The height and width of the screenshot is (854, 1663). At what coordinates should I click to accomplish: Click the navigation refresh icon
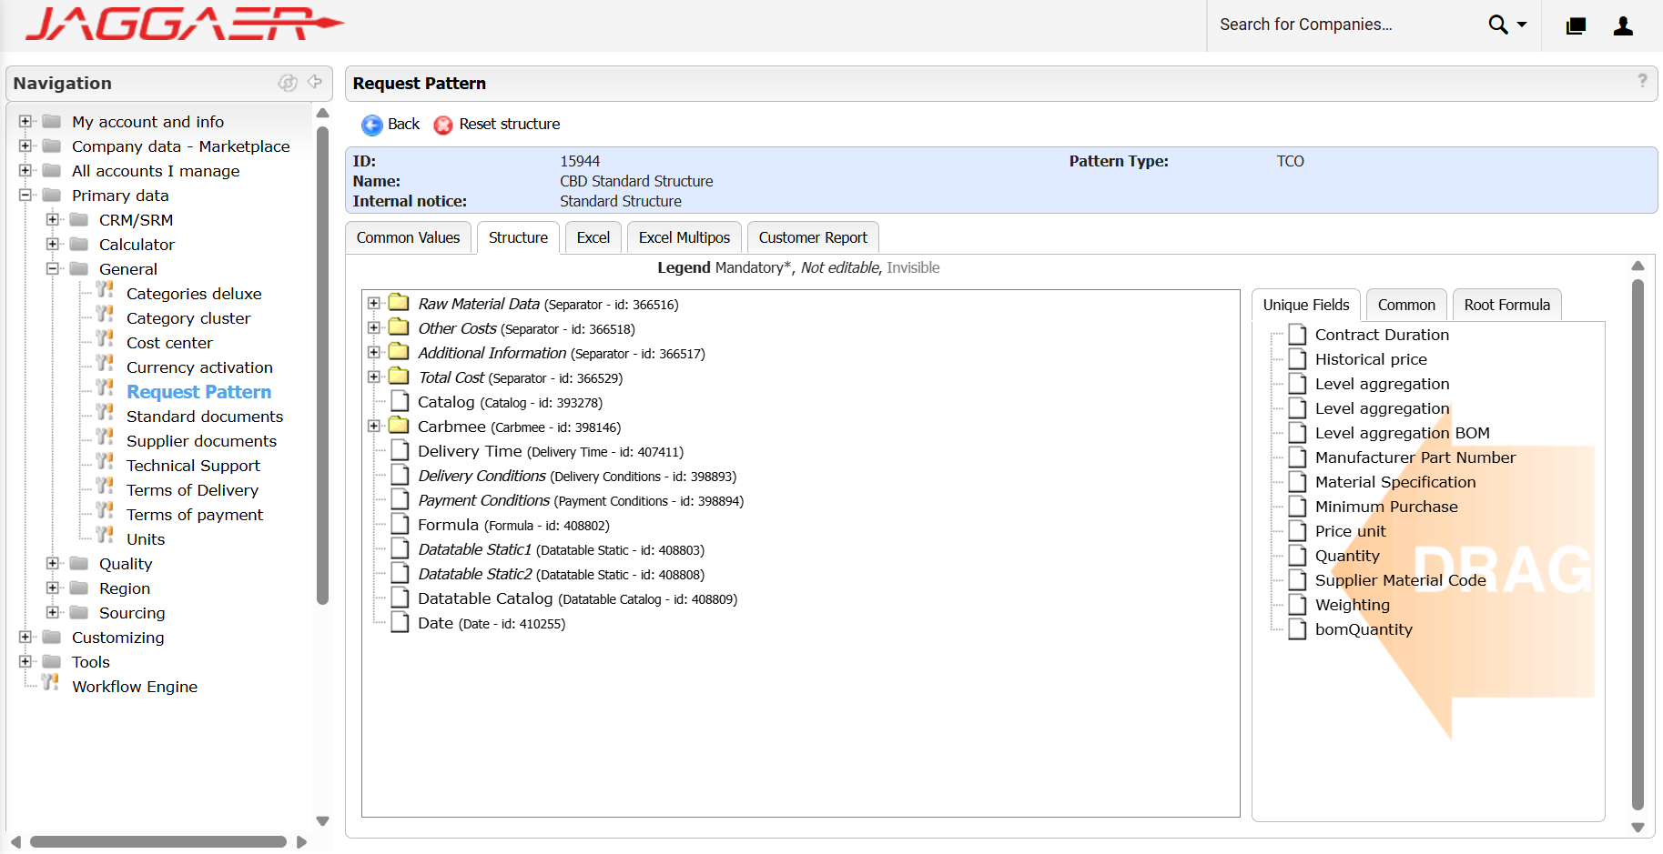(288, 83)
